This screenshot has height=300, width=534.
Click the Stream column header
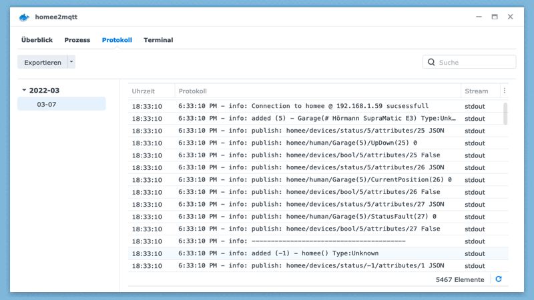pos(477,91)
